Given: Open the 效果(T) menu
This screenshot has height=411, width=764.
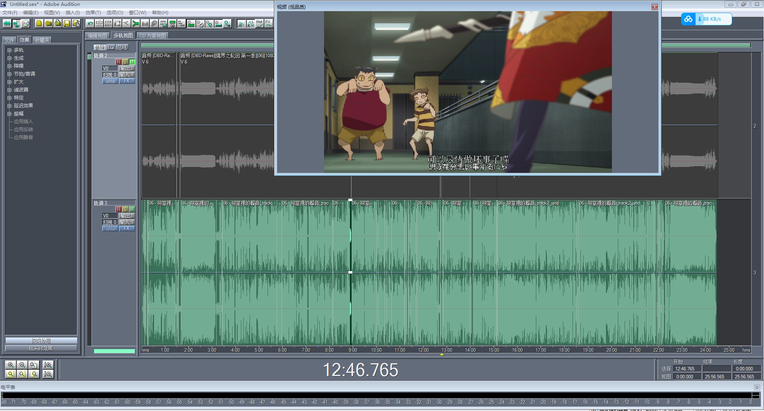Looking at the screenshot, I should click(93, 13).
